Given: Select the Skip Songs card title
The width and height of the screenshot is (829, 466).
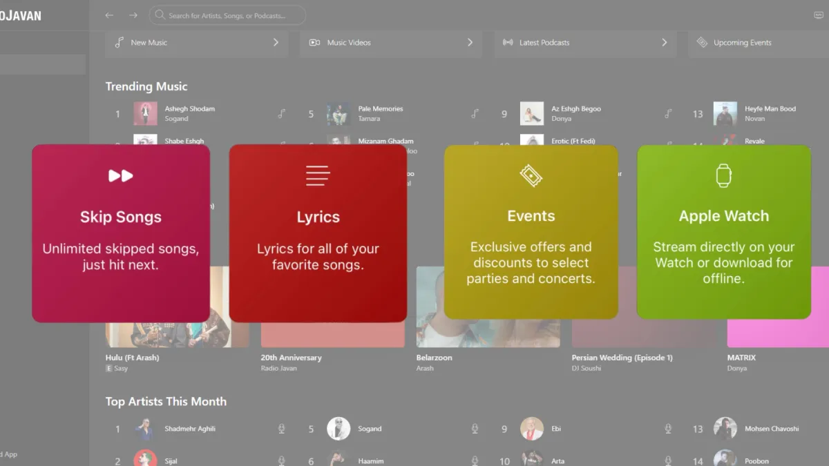Looking at the screenshot, I should (120, 217).
